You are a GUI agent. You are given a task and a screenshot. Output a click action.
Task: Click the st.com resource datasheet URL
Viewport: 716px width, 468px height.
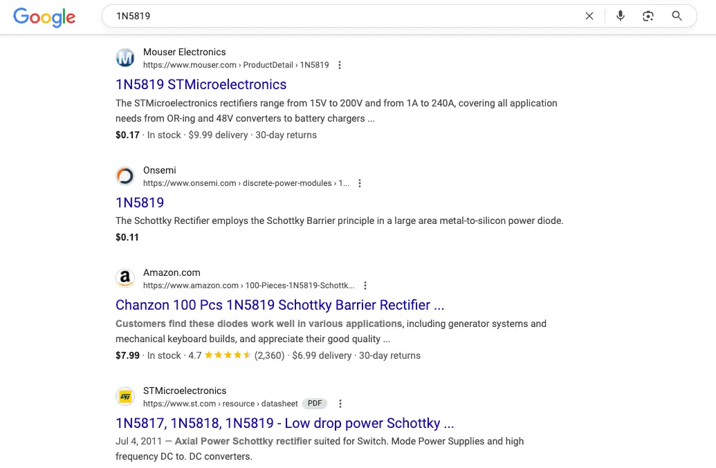click(x=221, y=404)
